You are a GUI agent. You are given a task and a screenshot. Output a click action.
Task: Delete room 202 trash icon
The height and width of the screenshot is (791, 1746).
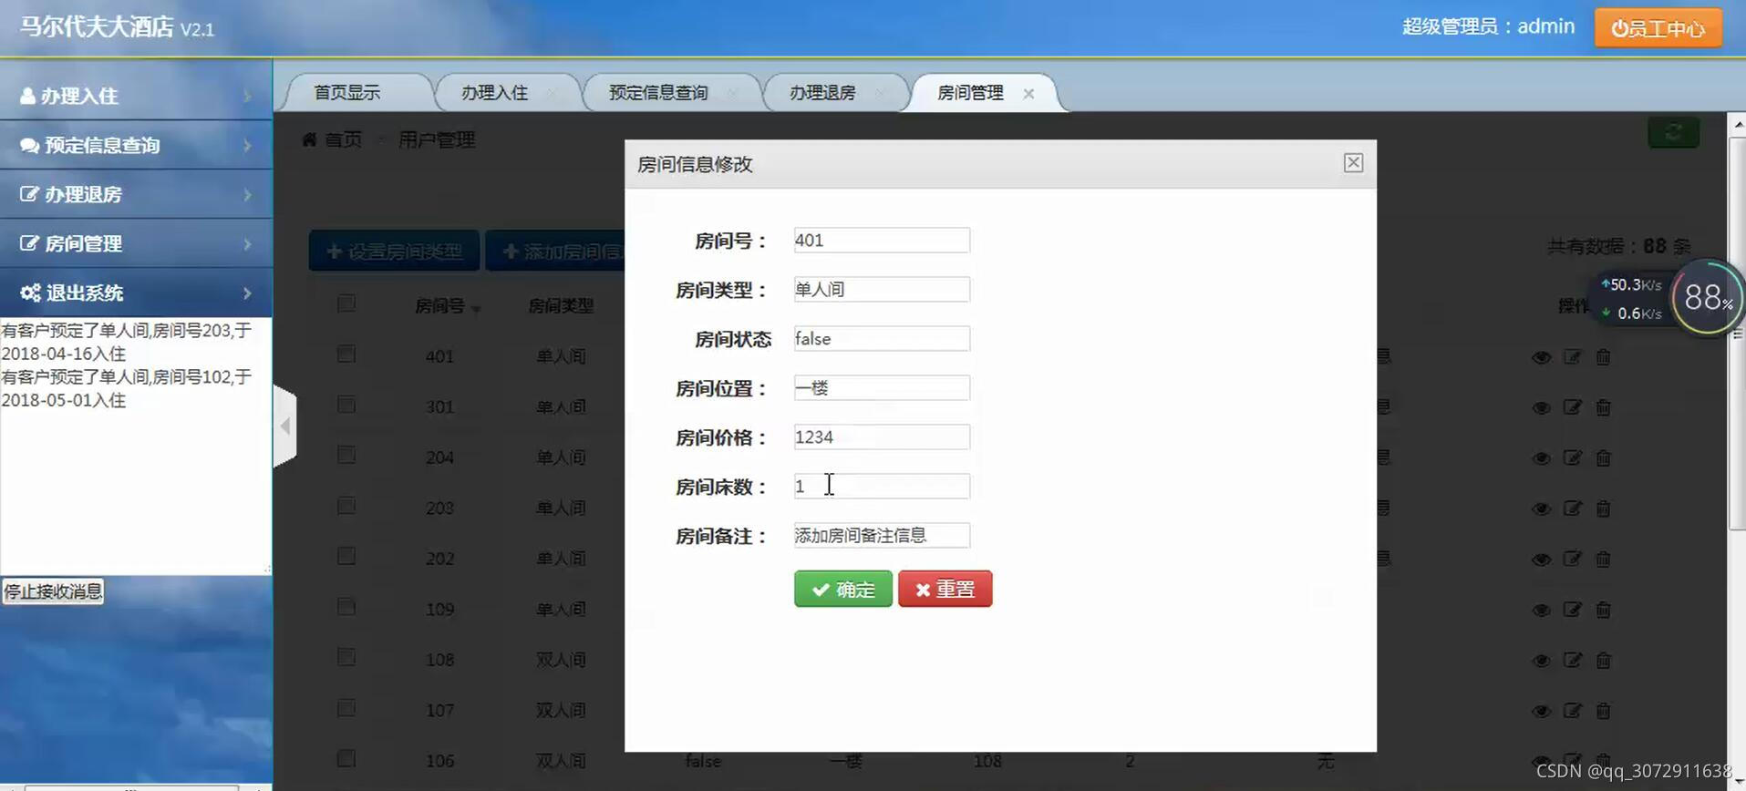pyautogui.click(x=1603, y=560)
